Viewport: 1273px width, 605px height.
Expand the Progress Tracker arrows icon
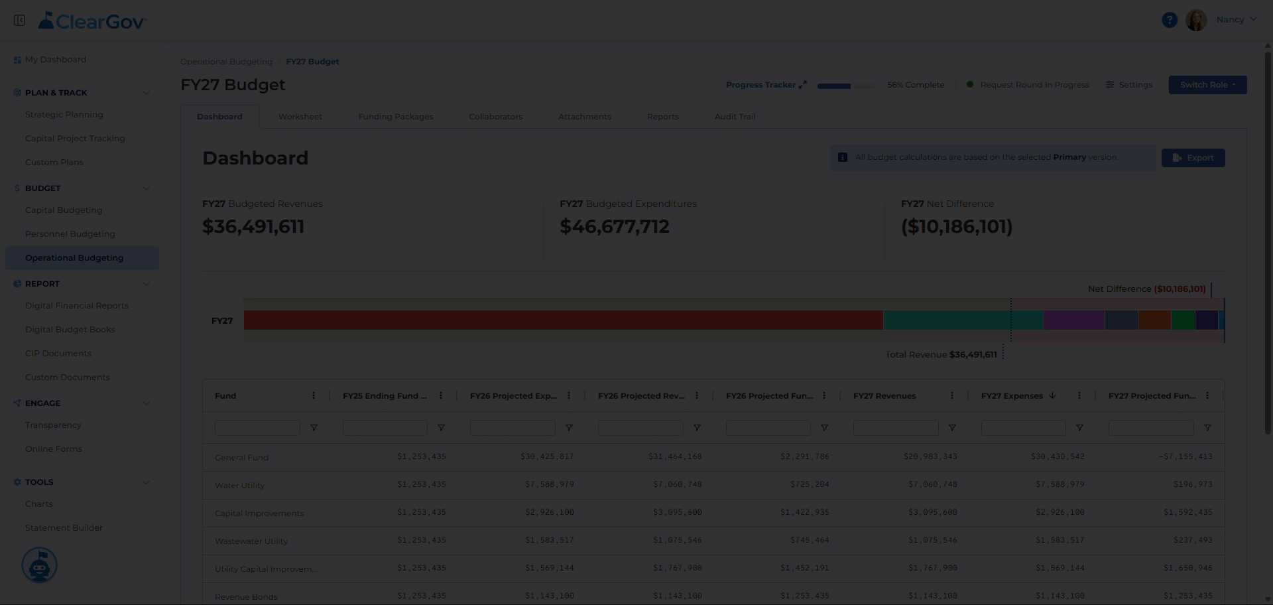click(x=803, y=85)
